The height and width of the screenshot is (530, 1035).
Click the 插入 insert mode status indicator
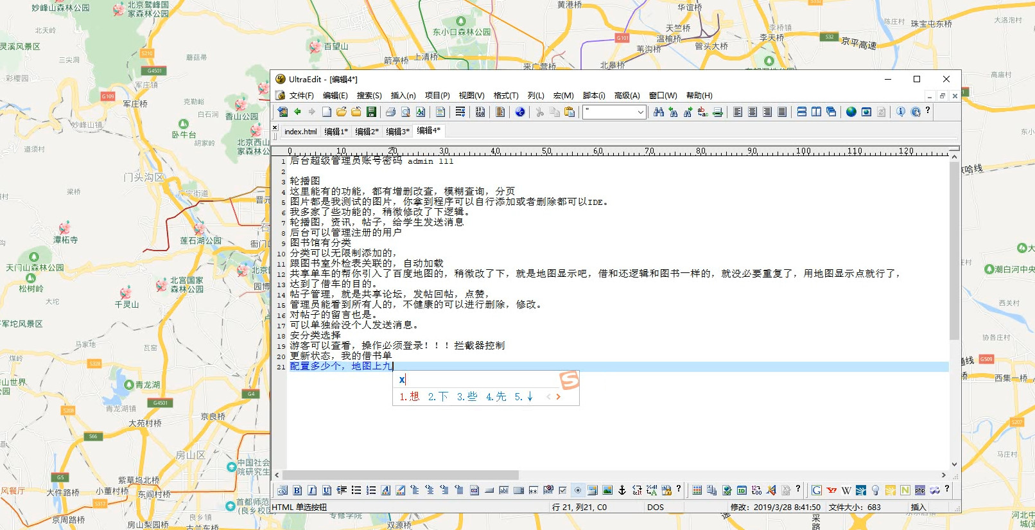pos(918,508)
